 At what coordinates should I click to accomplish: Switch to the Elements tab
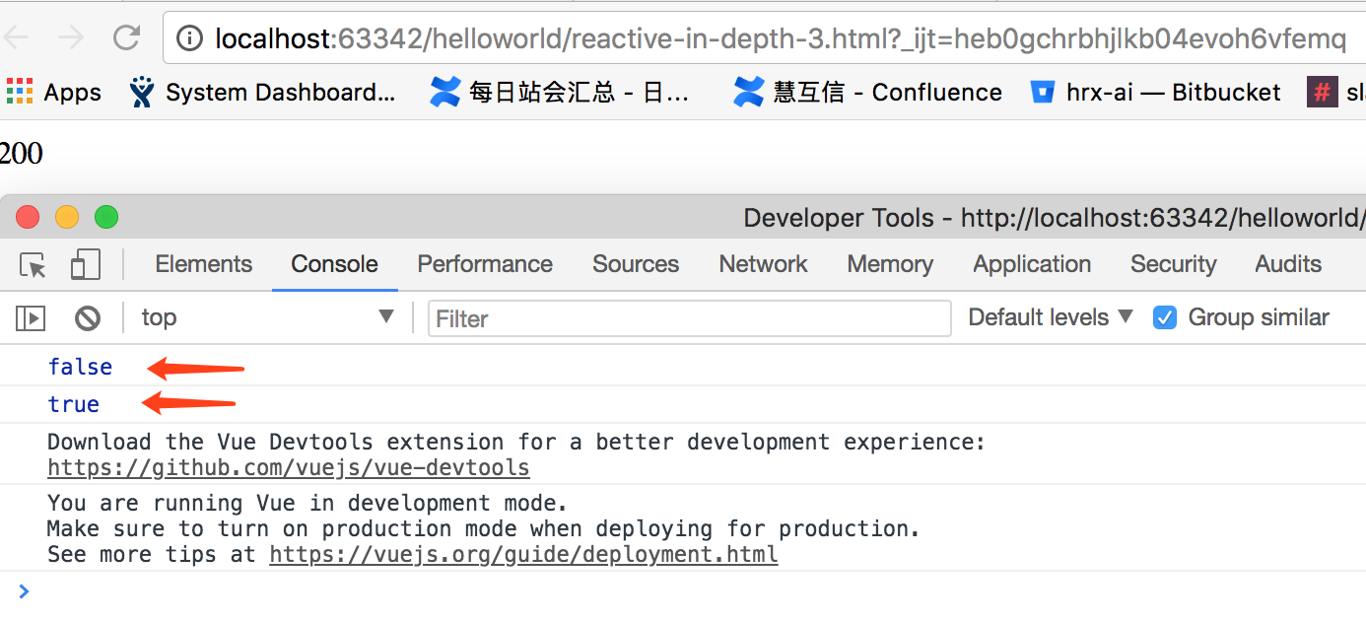tap(203, 264)
